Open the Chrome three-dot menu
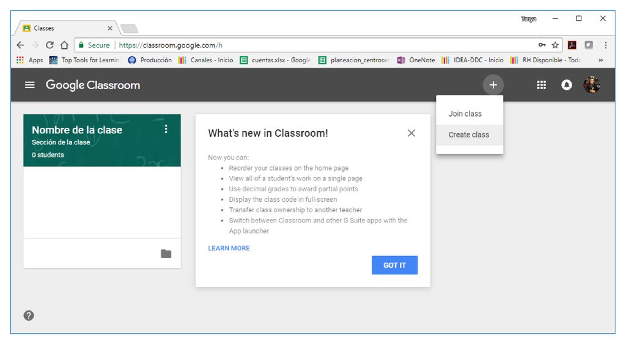Image resolution: width=626 pixels, height=352 pixels. pyautogui.click(x=606, y=45)
